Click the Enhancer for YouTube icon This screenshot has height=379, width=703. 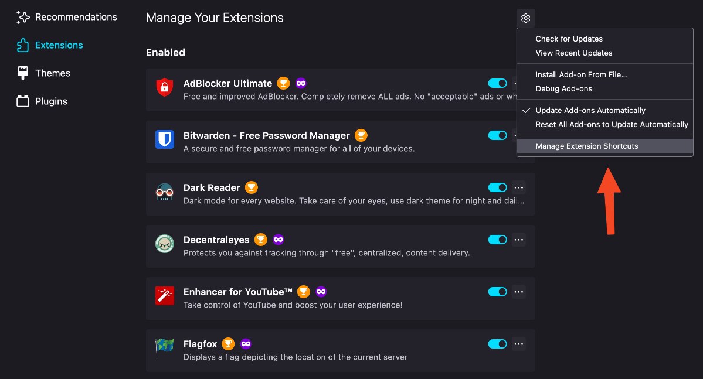[165, 296]
